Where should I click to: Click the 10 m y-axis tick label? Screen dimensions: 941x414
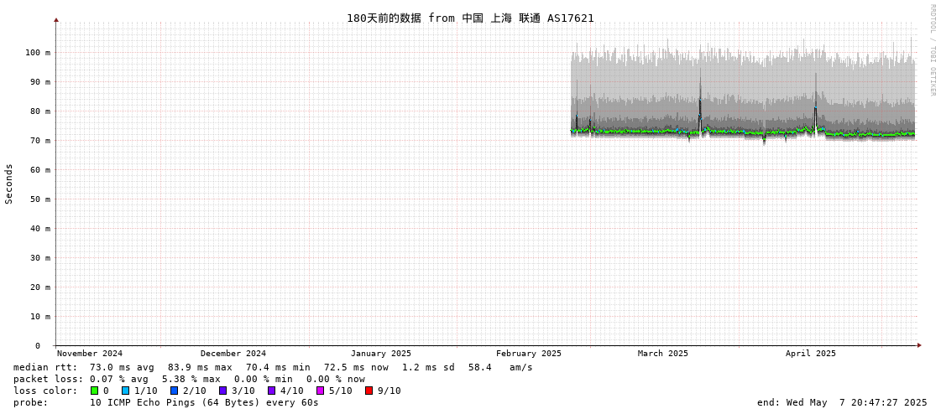click(x=40, y=317)
